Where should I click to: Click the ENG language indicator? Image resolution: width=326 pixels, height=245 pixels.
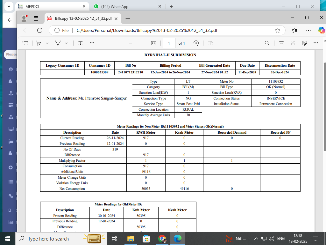[x=281, y=239]
